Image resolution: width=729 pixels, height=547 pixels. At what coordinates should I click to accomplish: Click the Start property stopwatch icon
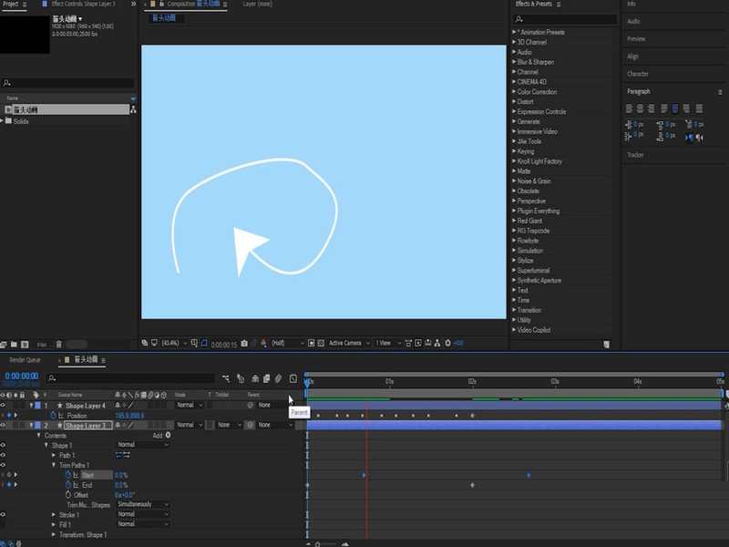tap(67, 475)
